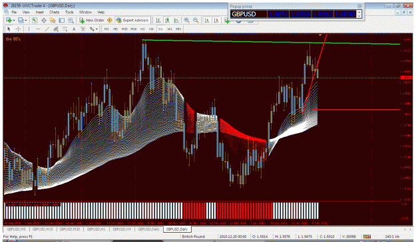This screenshot has width=416, height=242.
Task: Open the Strategy Tester magnifier icon
Action: click(x=71, y=20)
